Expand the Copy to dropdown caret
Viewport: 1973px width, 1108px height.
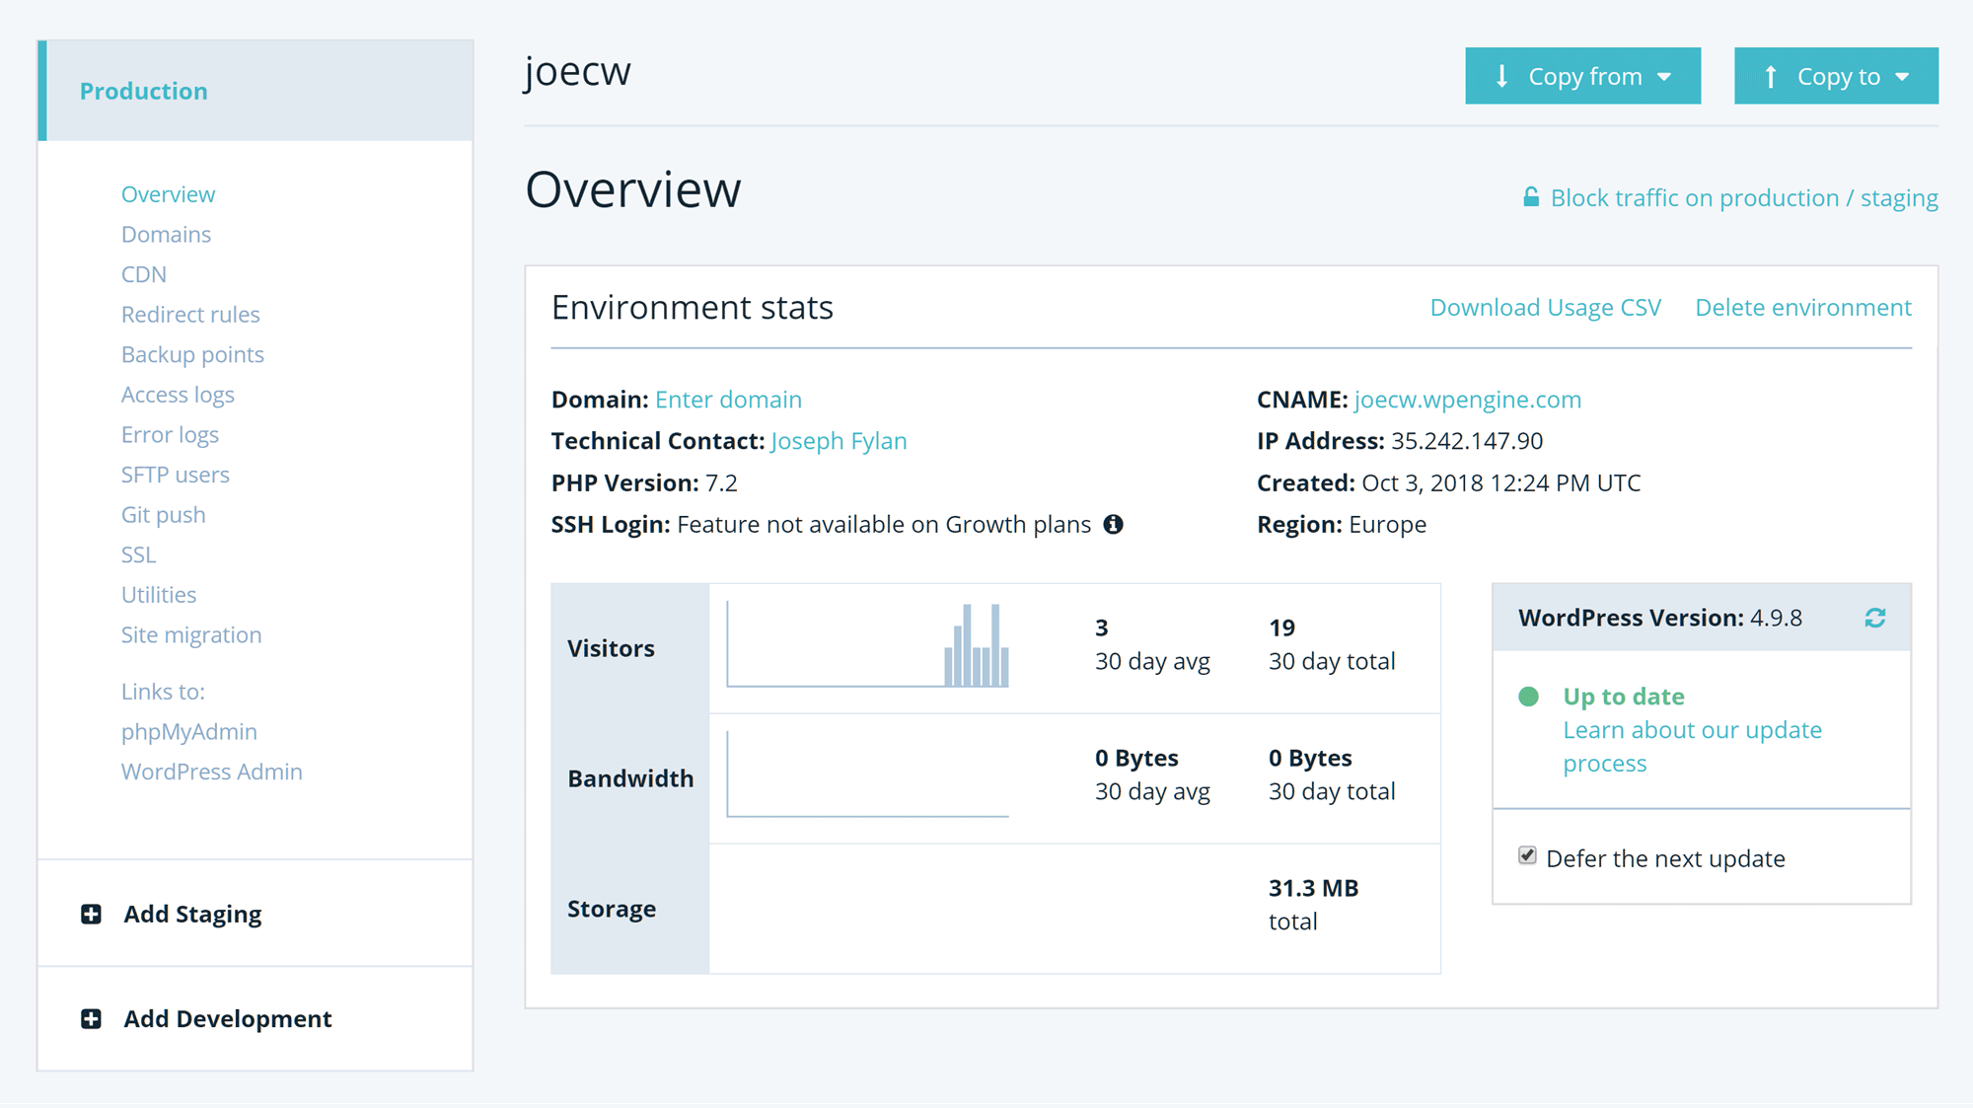[x=1903, y=77]
